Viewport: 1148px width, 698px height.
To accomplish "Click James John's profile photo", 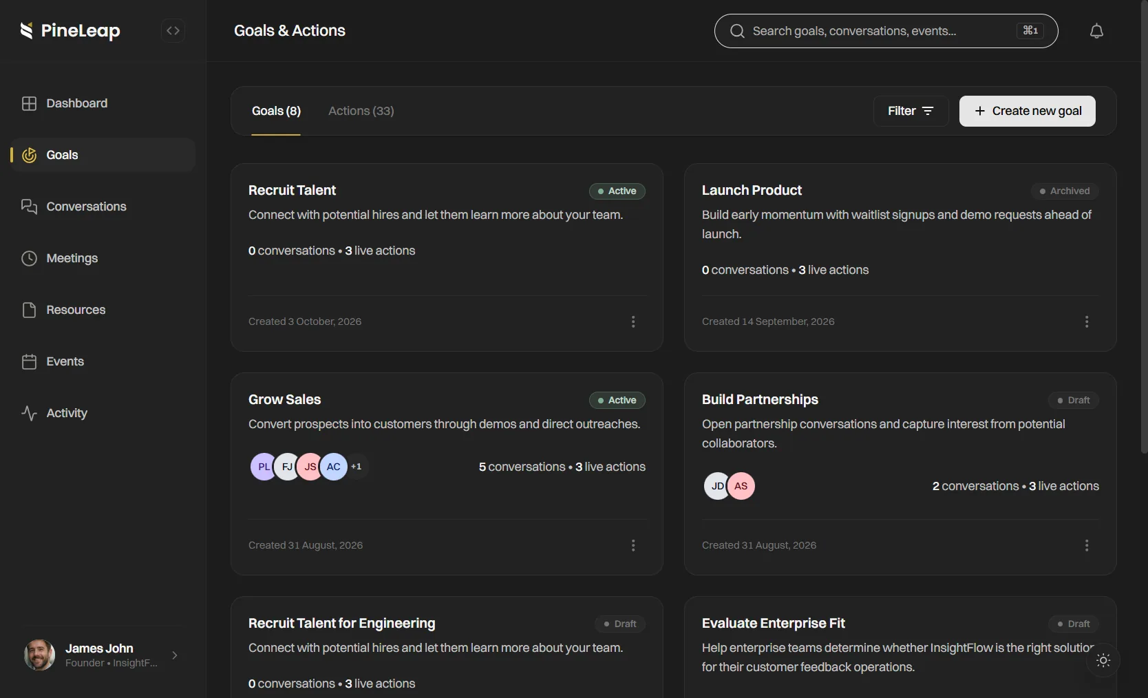I will point(39,655).
